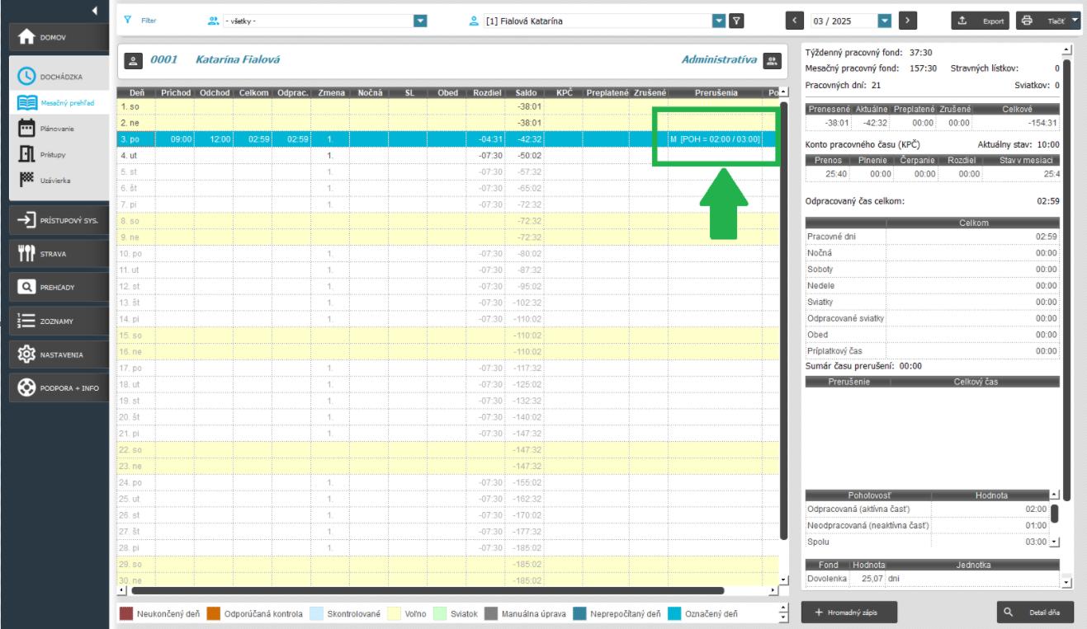The width and height of the screenshot is (1087, 629).
Task: Click the Administratíva group icon
Action: click(x=772, y=60)
